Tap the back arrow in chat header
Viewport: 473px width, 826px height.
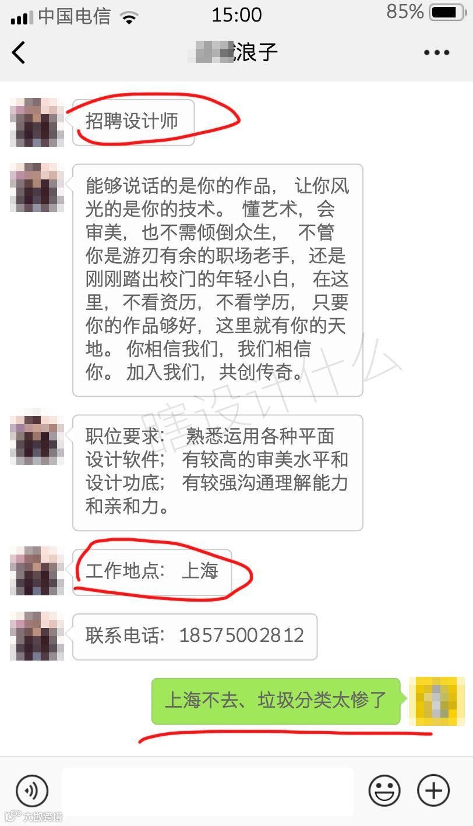coord(19,52)
